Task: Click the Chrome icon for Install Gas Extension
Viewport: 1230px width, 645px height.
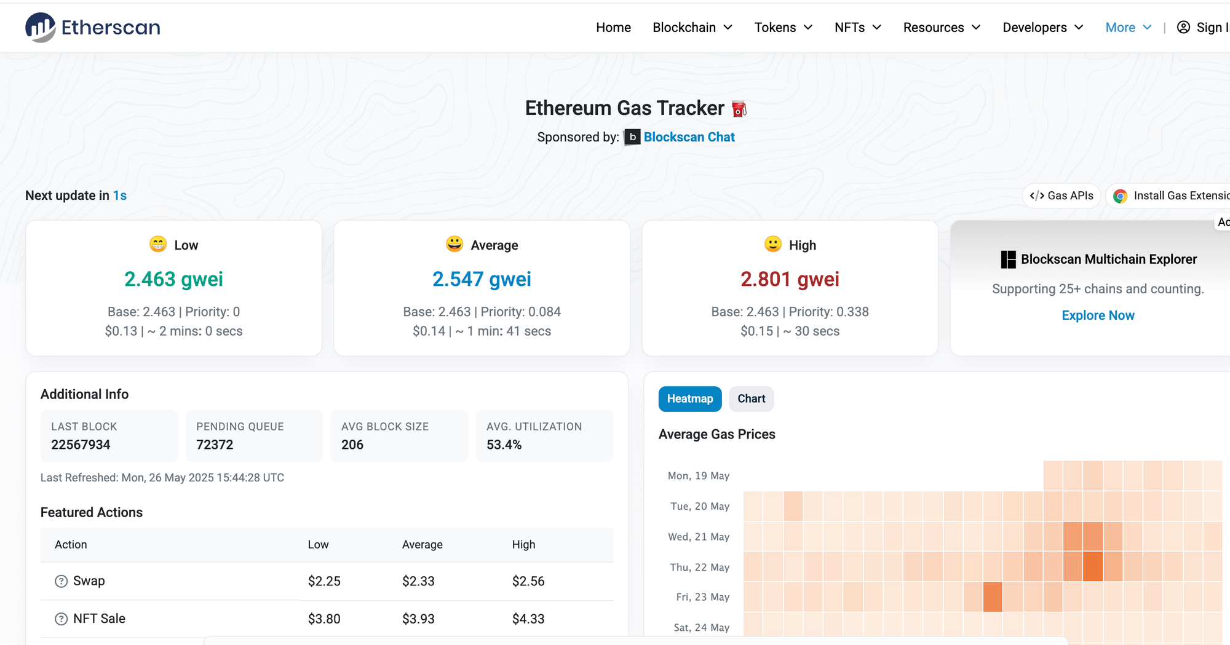Action: [1121, 196]
